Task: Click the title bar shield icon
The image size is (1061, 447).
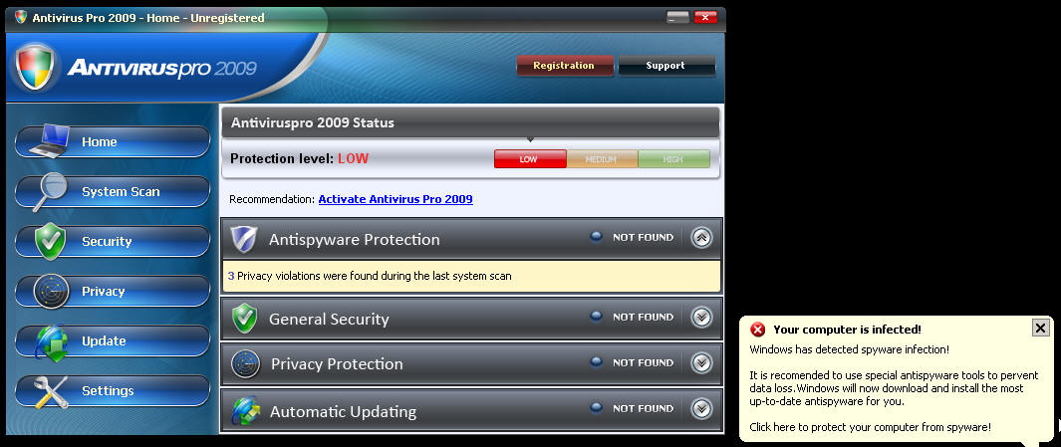Action: (21, 17)
